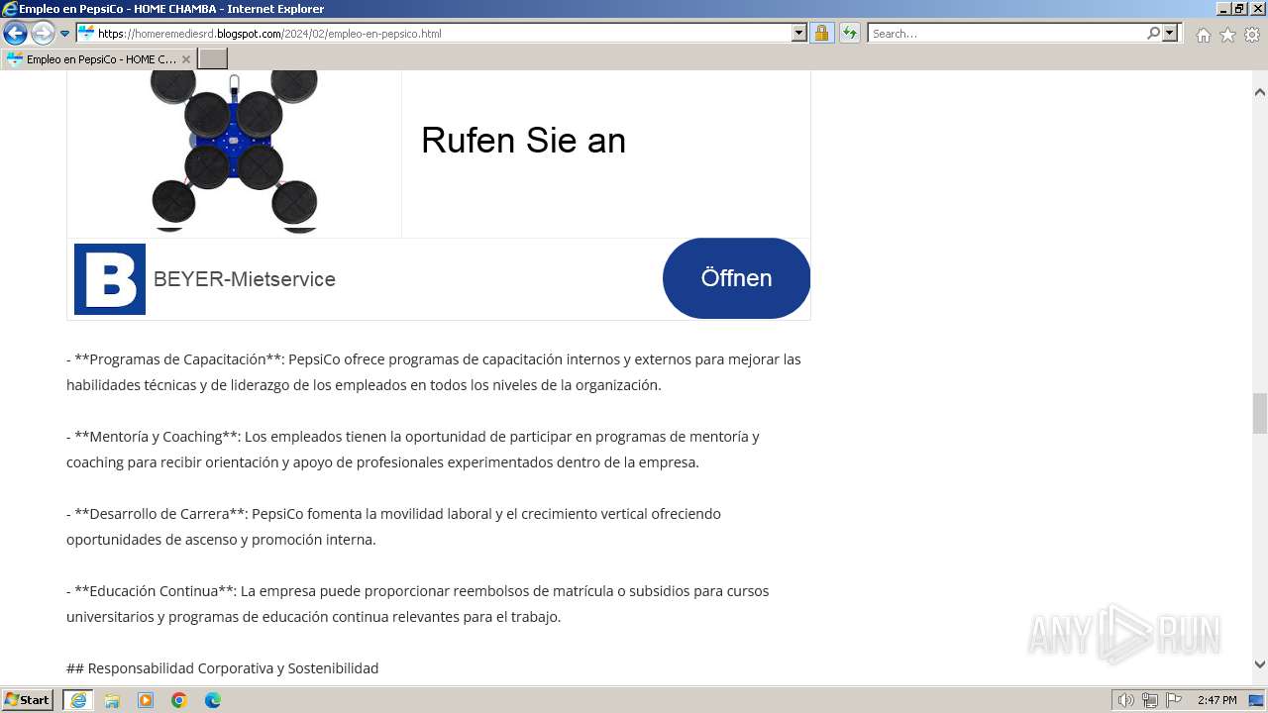Click the IE logo in title bar
The width and height of the screenshot is (1268, 713).
click(9, 9)
